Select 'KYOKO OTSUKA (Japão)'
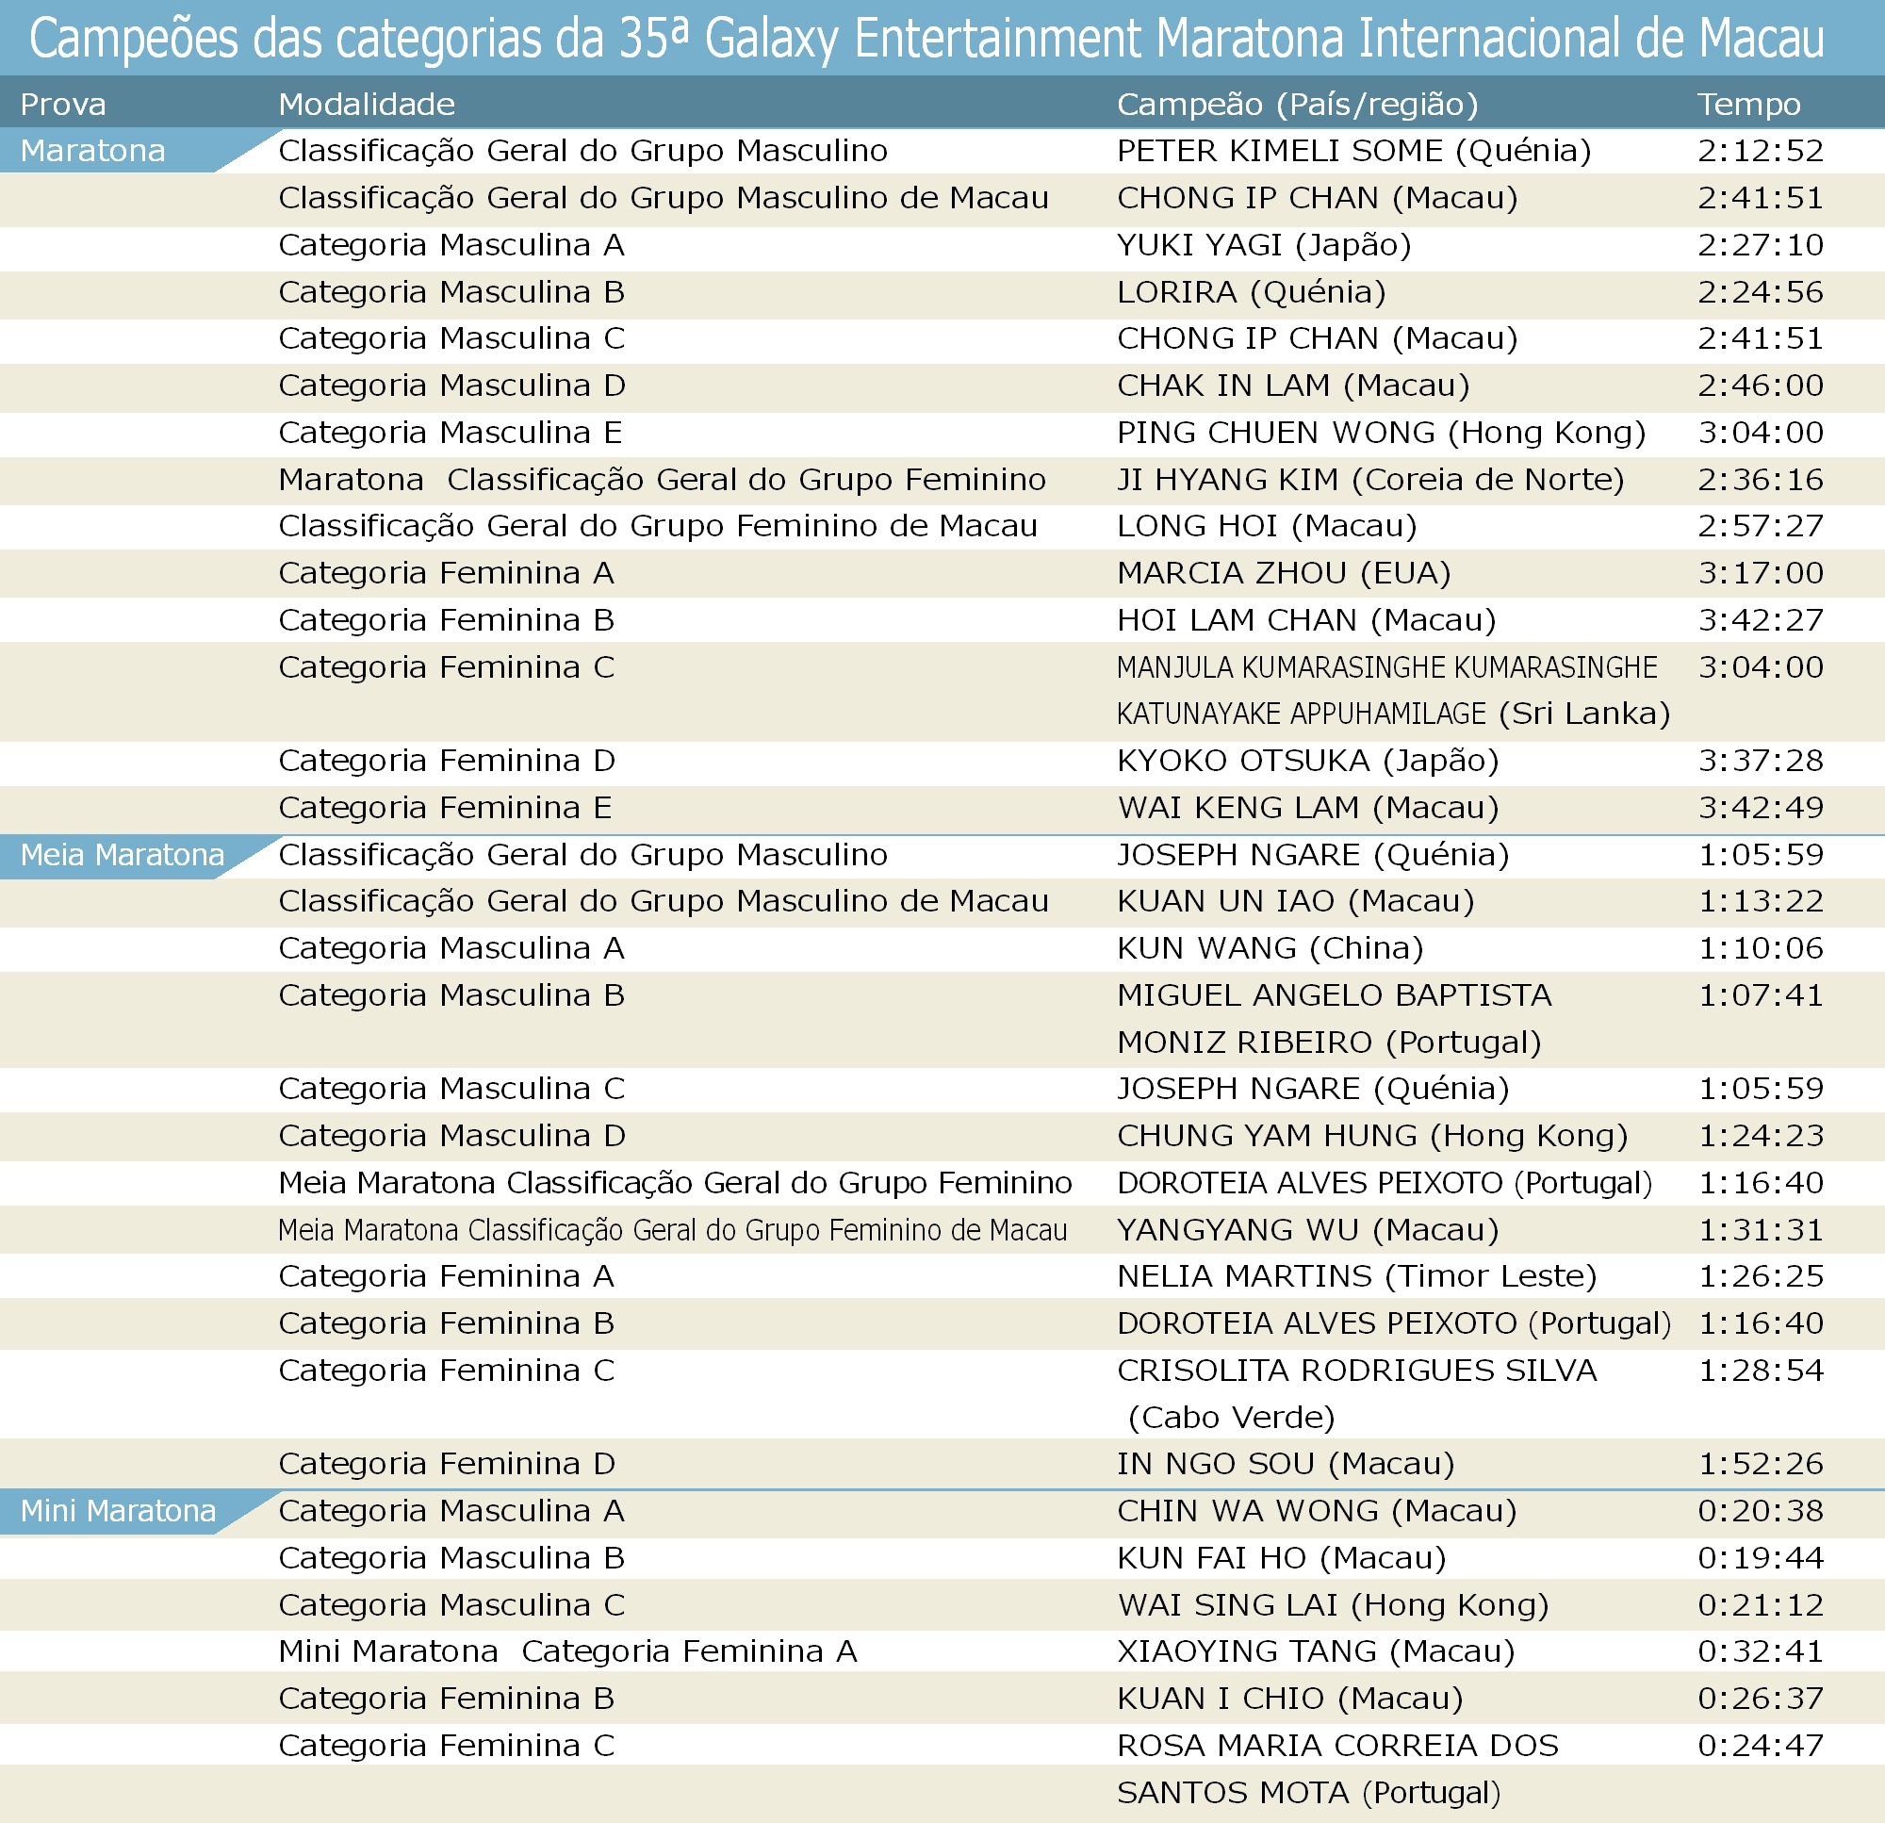The width and height of the screenshot is (1885, 1823). click(1307, 761)
